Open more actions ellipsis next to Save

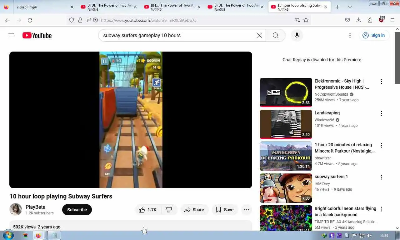[x=247, y=210]
